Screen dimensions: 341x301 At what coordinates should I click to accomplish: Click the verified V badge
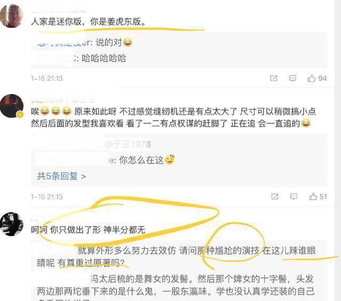pos(20,114)
